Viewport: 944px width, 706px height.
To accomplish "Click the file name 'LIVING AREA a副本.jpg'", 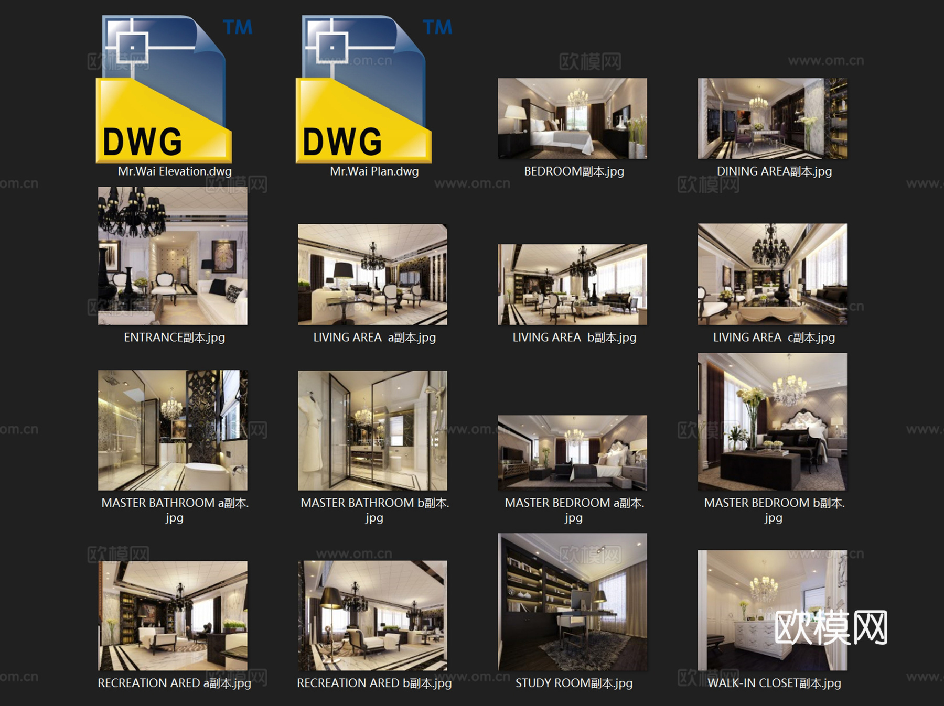I will click(374, 338).
